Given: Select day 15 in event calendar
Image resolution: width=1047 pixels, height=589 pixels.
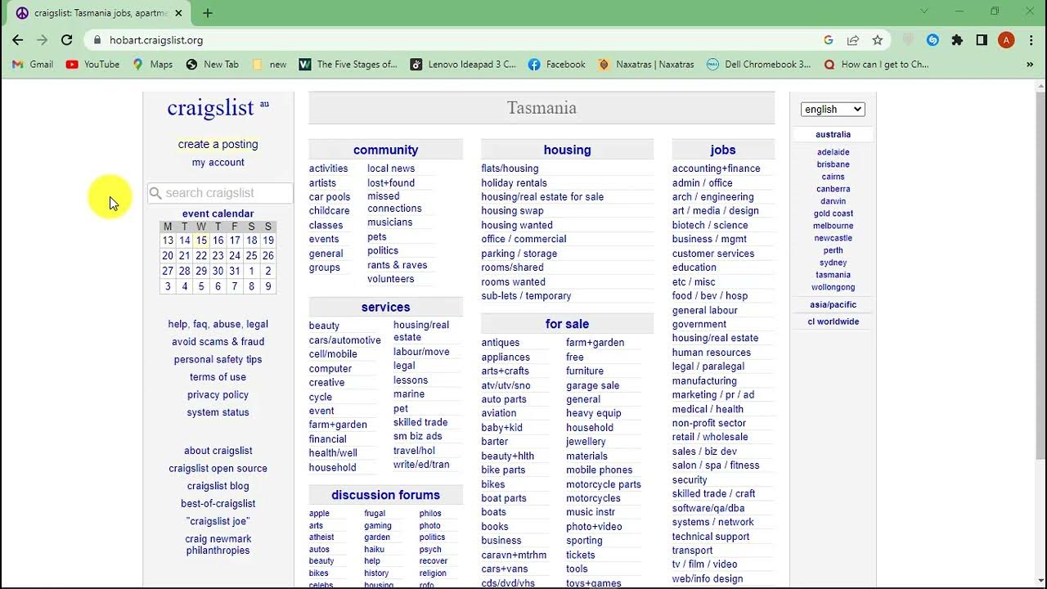Looking at the screenshot, I should [x=201, y=241].
